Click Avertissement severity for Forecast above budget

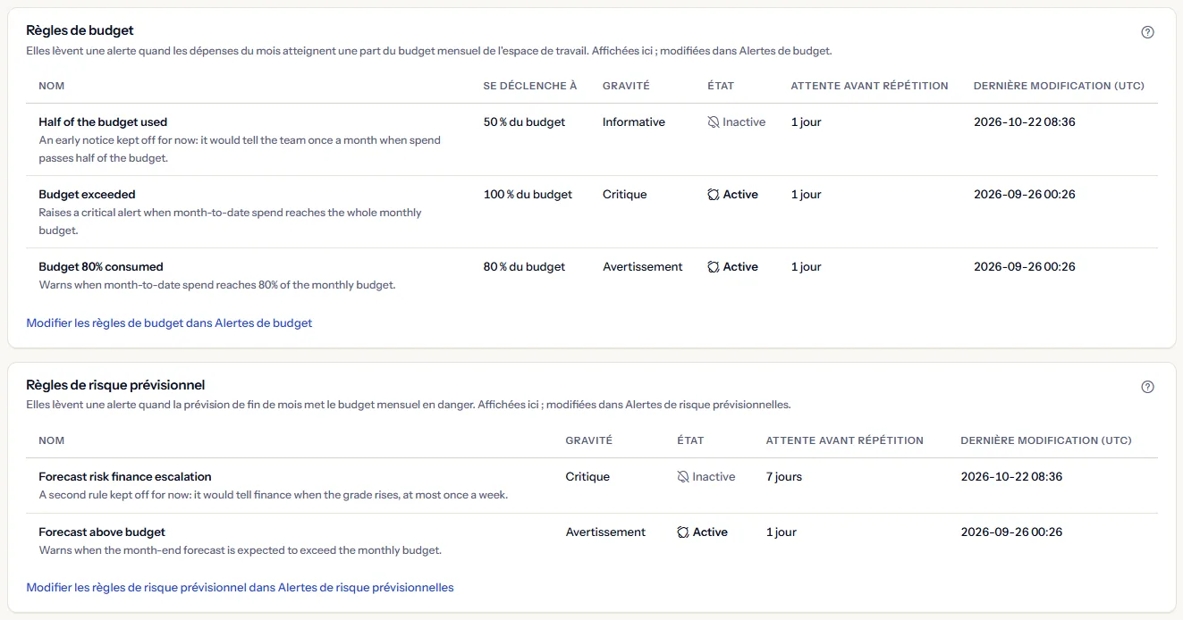tap(605, 532)
